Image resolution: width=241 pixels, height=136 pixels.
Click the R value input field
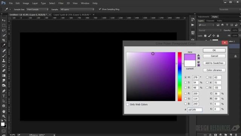(x=195, y=93)
